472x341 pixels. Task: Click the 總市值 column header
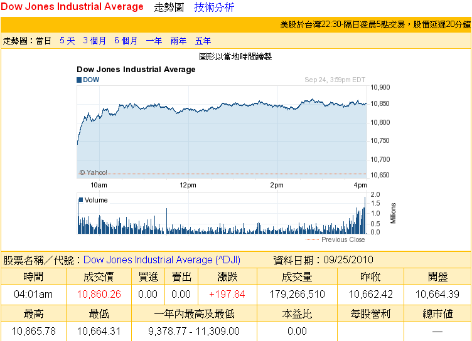[437, 314]
